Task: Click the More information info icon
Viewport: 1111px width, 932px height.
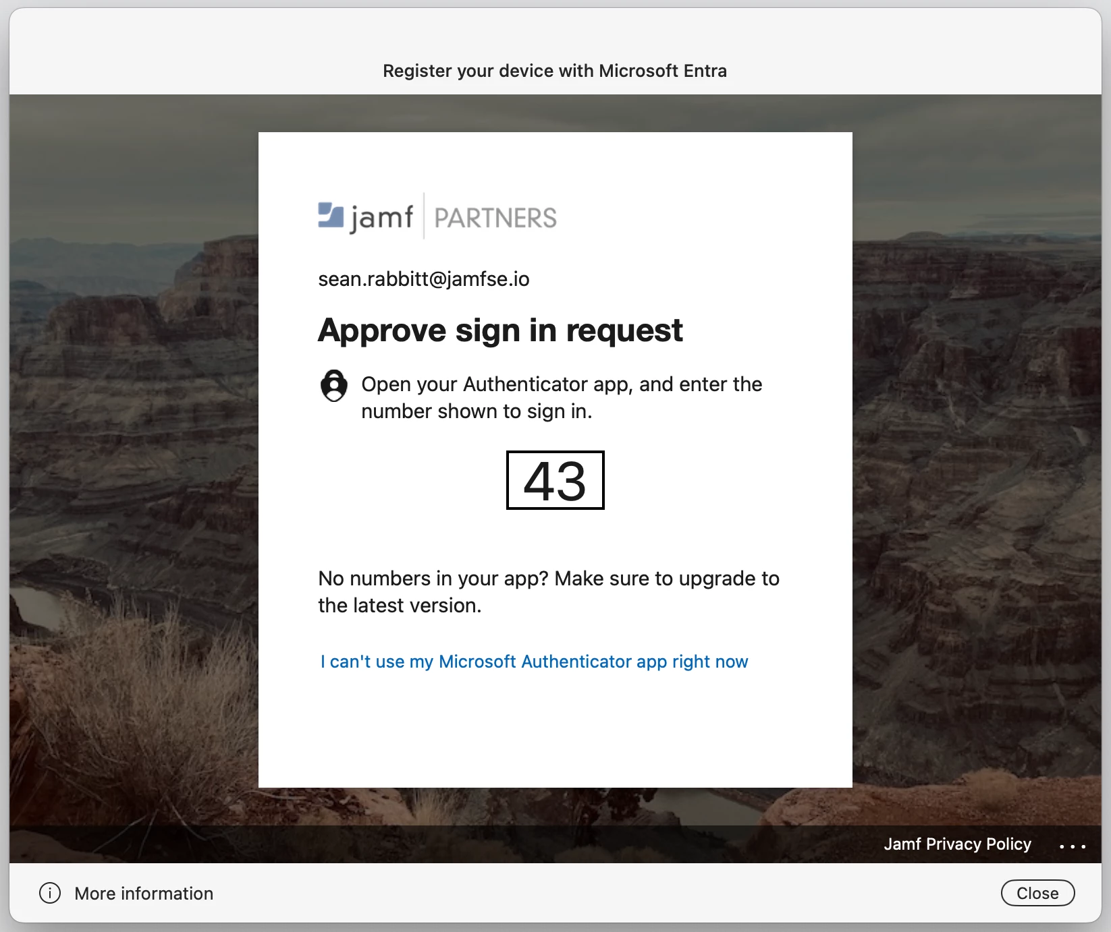Action: click(x=50, y=893)
